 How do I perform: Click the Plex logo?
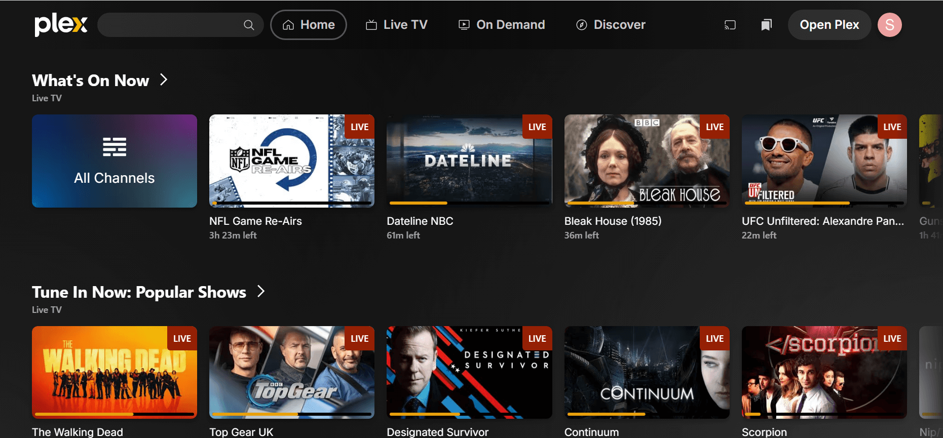click(61, 24)
